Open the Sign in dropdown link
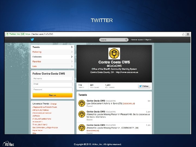Image resolution: width=196 pixels, height=147 pixels. point(149,40)
